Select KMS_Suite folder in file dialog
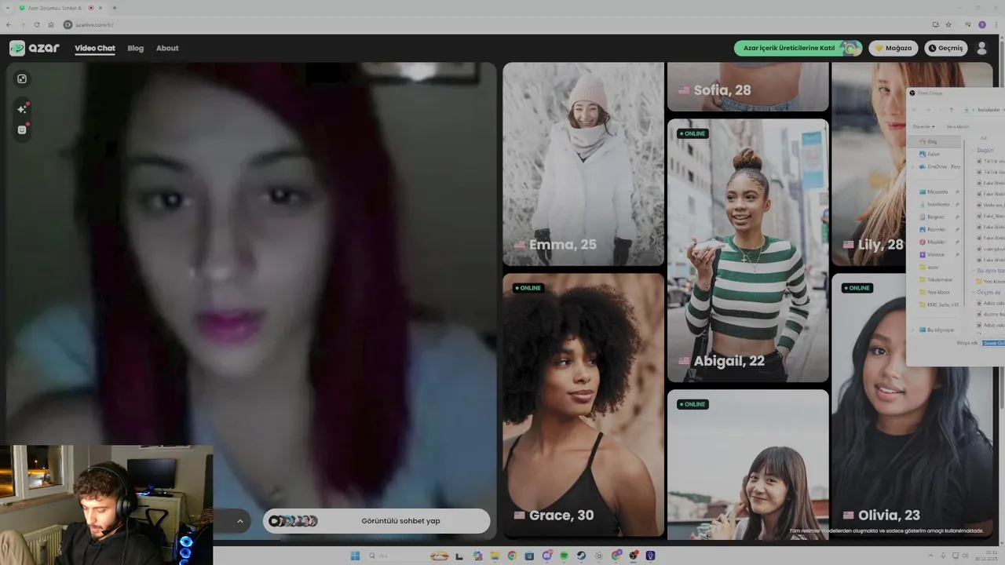Image resolution: width=1005 pixels, height=565 pixels. [941, 304]
